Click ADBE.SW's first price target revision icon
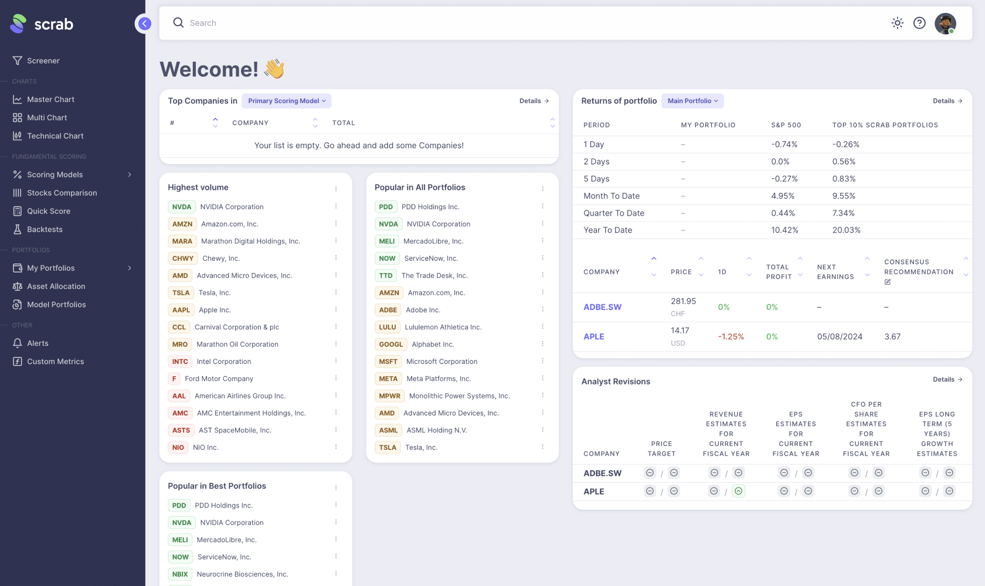This screenshot has height=586, width=985. tap(650, 473)
